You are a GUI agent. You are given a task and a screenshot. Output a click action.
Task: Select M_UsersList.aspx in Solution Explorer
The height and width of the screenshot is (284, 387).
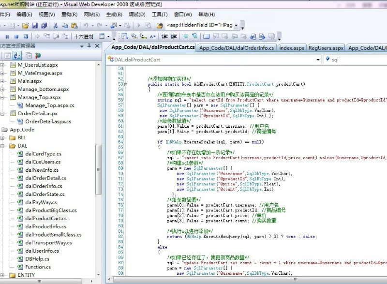pos(38,65)
